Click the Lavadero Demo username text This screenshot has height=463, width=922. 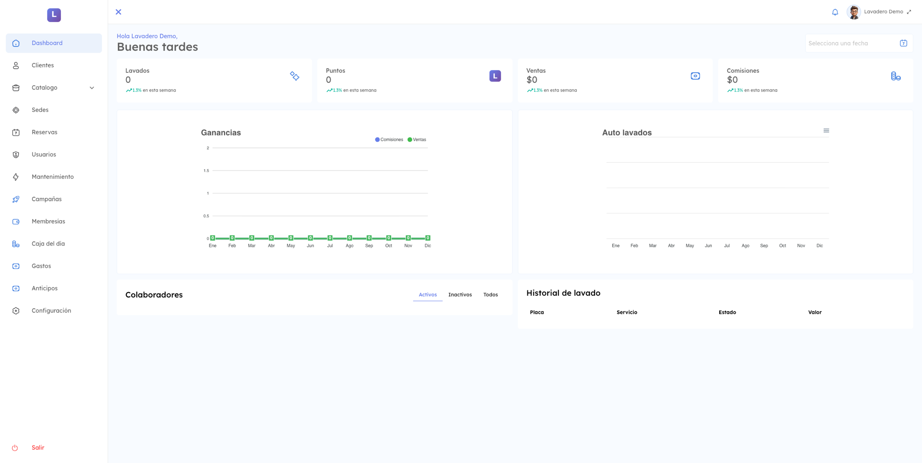(883, 12)
